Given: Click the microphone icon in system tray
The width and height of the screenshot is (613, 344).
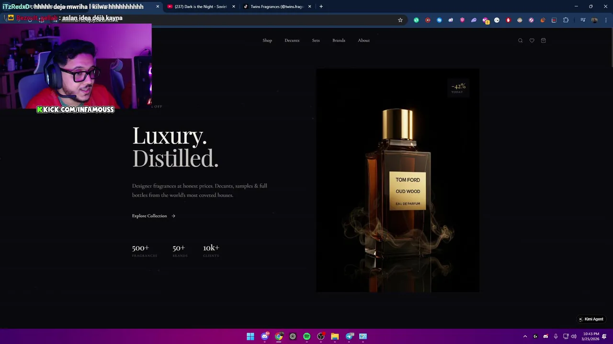Looking at the screenshot, I should pos(556,336).
